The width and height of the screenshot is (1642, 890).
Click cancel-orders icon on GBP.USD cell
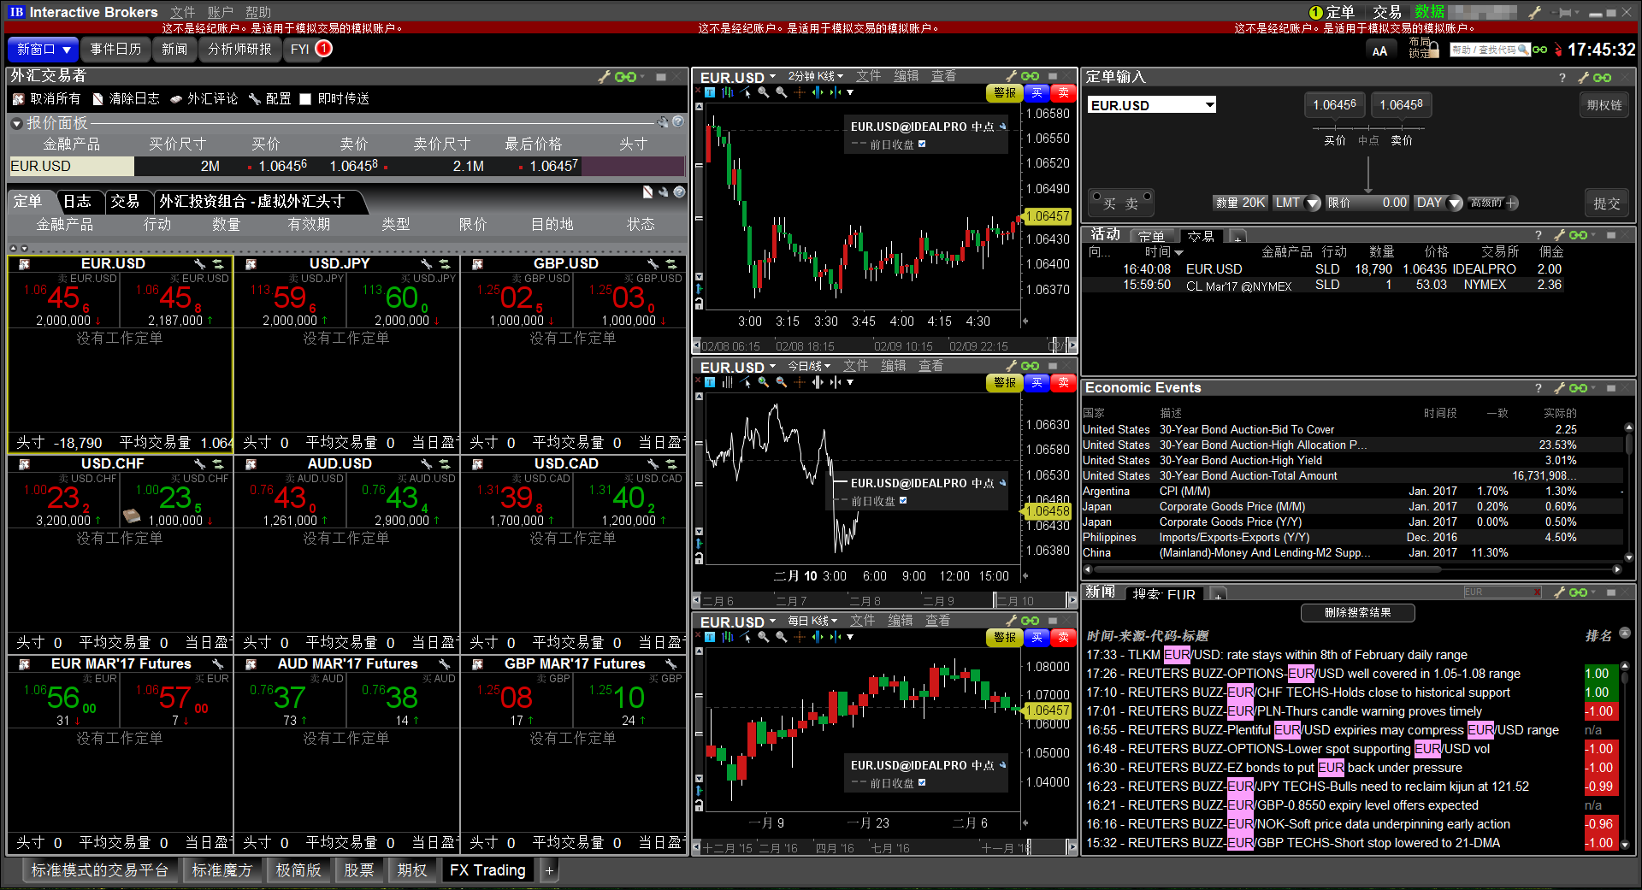click(477, 264)
